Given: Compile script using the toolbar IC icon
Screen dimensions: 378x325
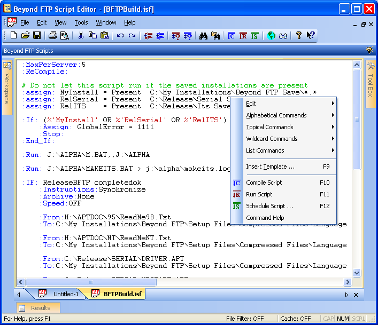Looking at the screenshot, I should [x=231, y=36].
